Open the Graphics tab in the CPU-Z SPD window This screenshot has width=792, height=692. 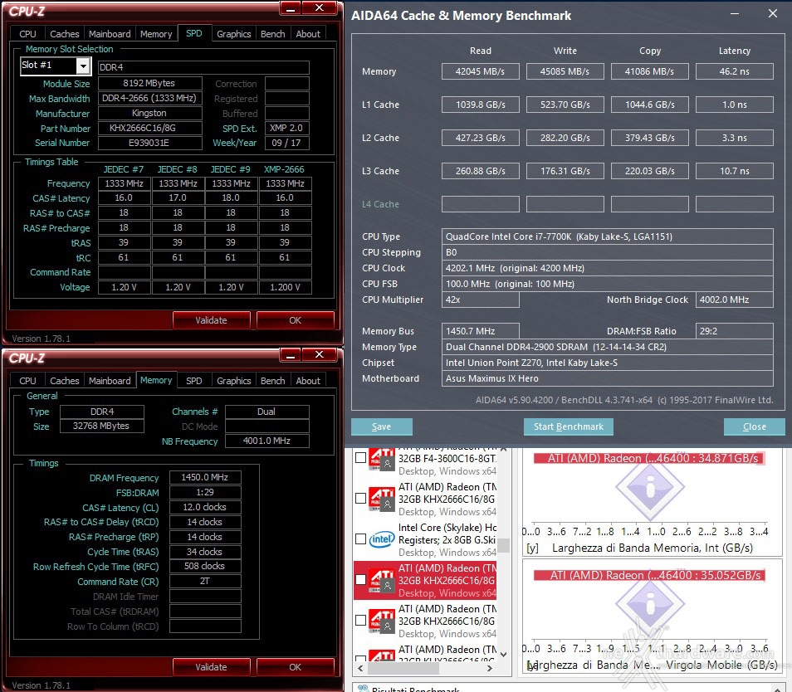[234, 34]
